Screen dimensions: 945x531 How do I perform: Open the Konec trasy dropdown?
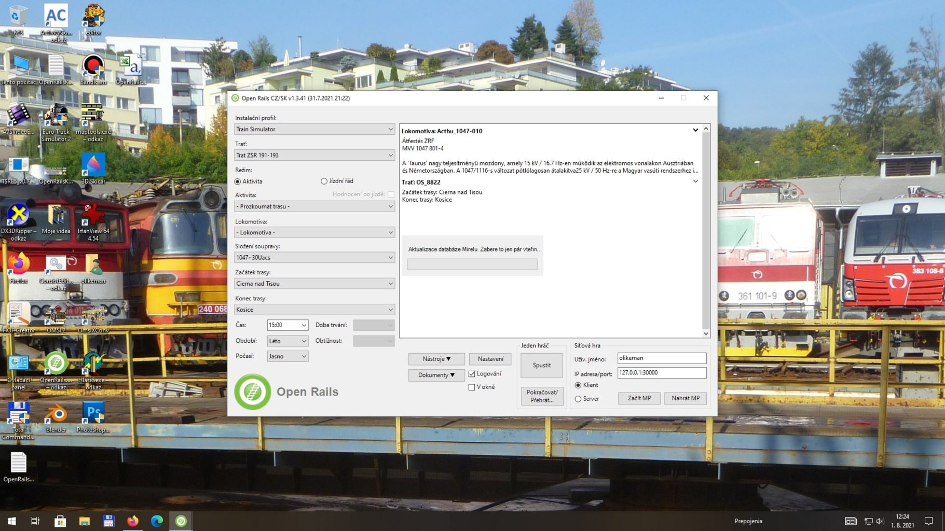click(314, 310)
